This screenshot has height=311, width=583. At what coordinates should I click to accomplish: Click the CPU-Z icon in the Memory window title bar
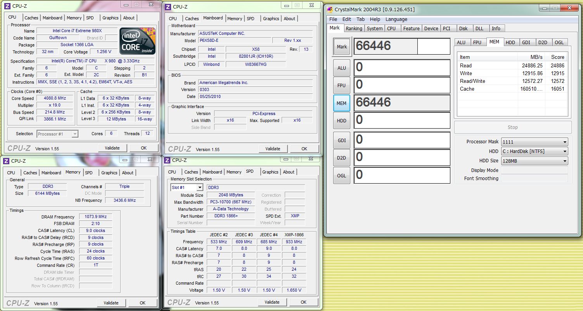coord(7,161)
